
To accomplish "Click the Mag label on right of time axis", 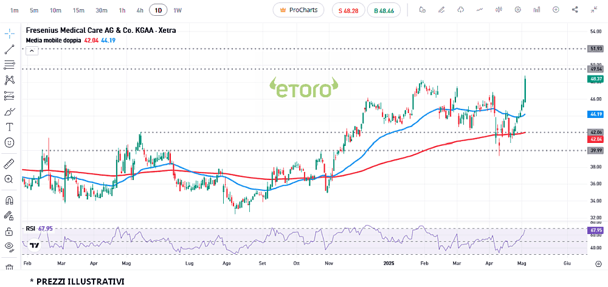I will (x=522, y=263).
